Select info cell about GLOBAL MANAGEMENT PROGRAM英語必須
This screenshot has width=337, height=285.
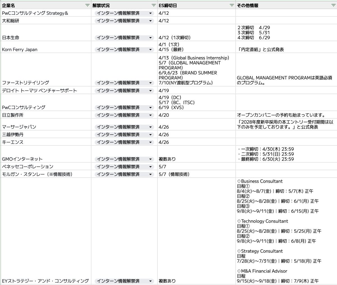coord(286,70)
